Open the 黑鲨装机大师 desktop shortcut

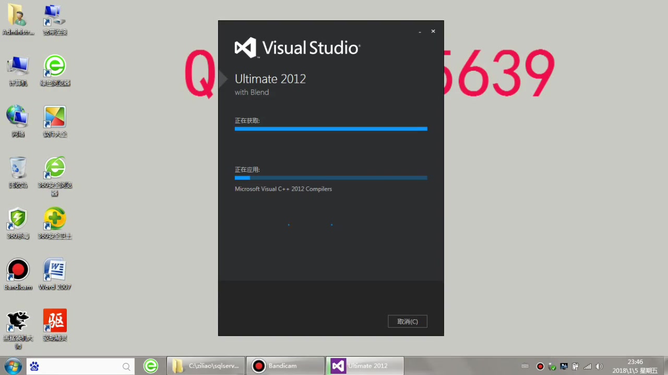pyautogui.click(x=18, y=329)
